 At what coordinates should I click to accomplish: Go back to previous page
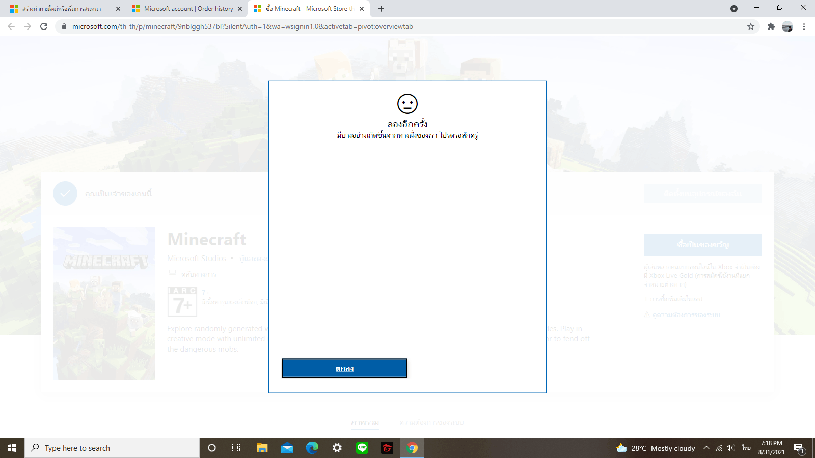(x=11, y=26)
